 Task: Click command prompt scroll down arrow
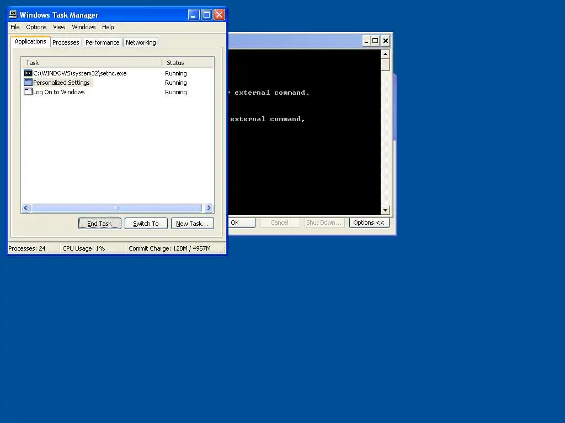pyautogui.click(x=385, y=210)
